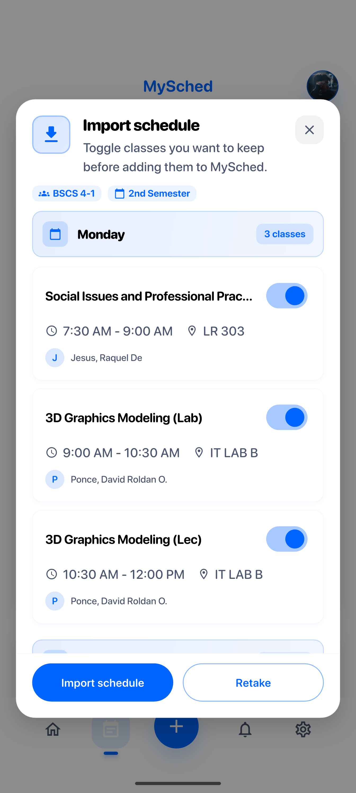The width and height of the screenshot is (356, 793).
Task: Open the Home tab icon
Action: click(53, 729)
